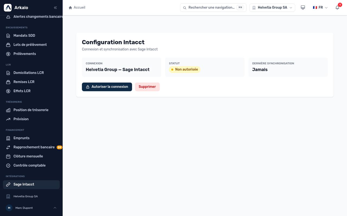Click the Domiciliations LCR icon

tap(8, 73)
